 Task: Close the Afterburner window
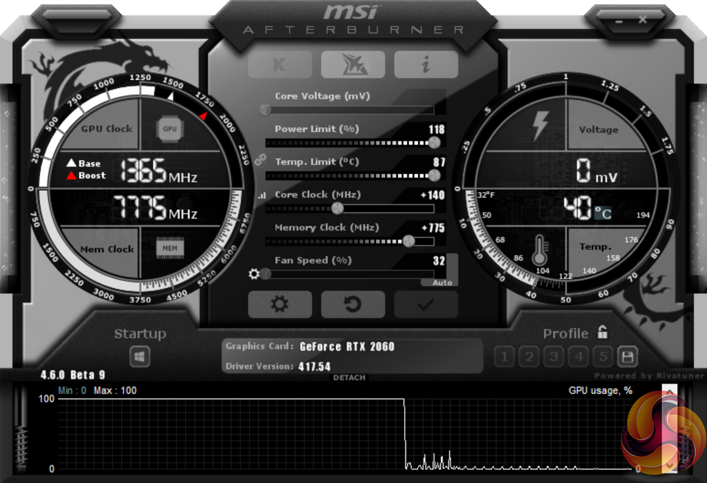pyautogui.click(x=643, y=19)
